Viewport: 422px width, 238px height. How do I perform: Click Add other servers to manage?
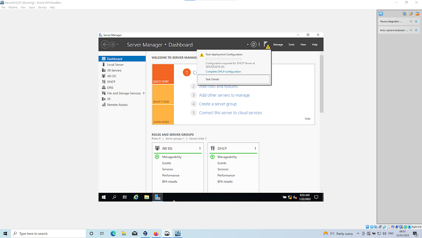click(x=224, y=95)
